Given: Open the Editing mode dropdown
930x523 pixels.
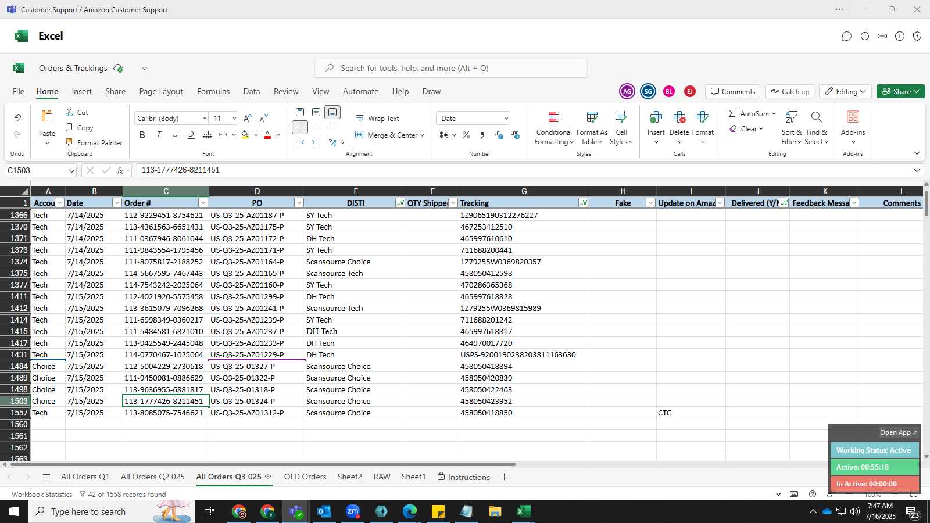Looking at the screenshot, I should click(845, 91).
